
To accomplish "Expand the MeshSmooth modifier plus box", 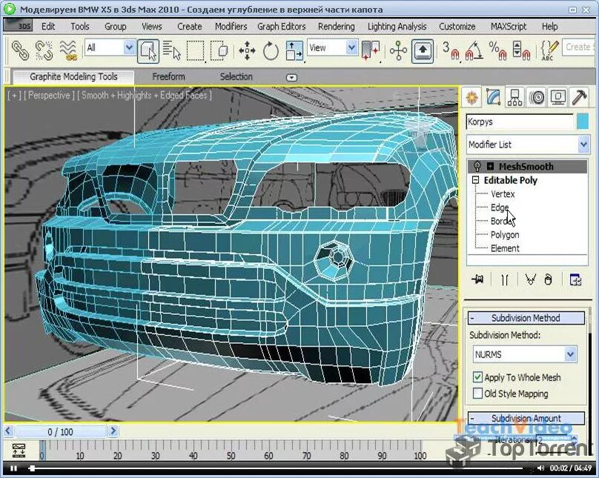I will click(491, 167).
